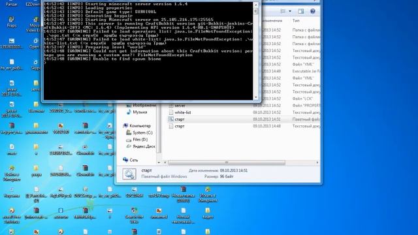Select the Fraps desktop icon
418x235 pixels.
[x=12, y=22]
